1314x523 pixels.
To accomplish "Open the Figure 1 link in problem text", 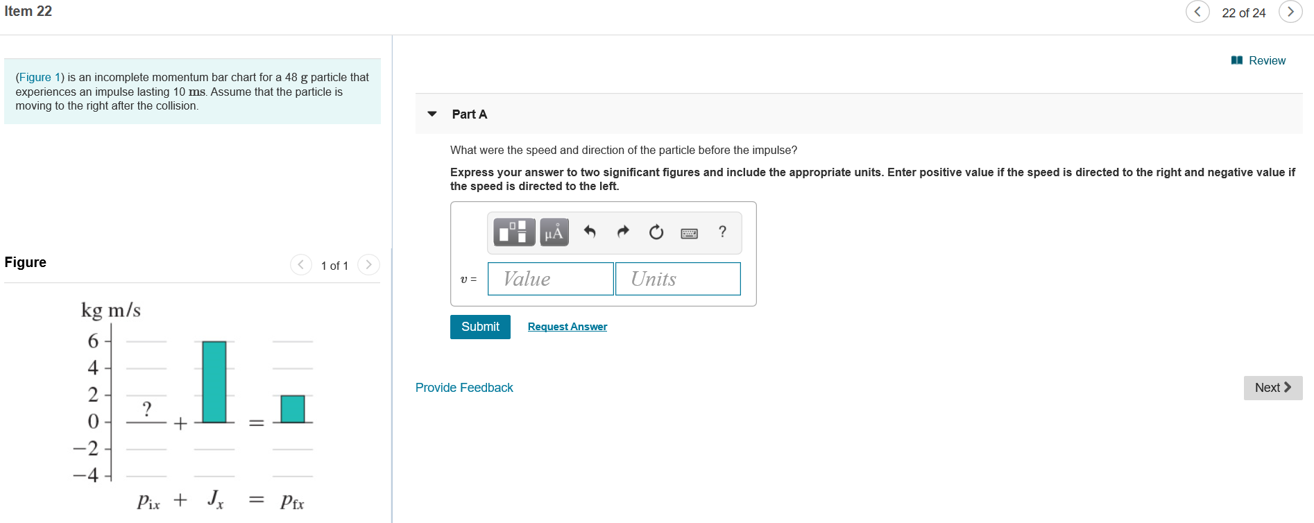I will (40, 77).
